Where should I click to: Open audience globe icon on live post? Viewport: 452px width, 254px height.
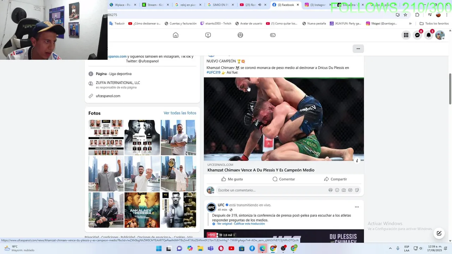[x=231, y=210]
